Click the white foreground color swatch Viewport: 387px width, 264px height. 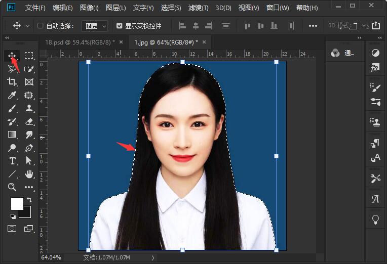17,203
